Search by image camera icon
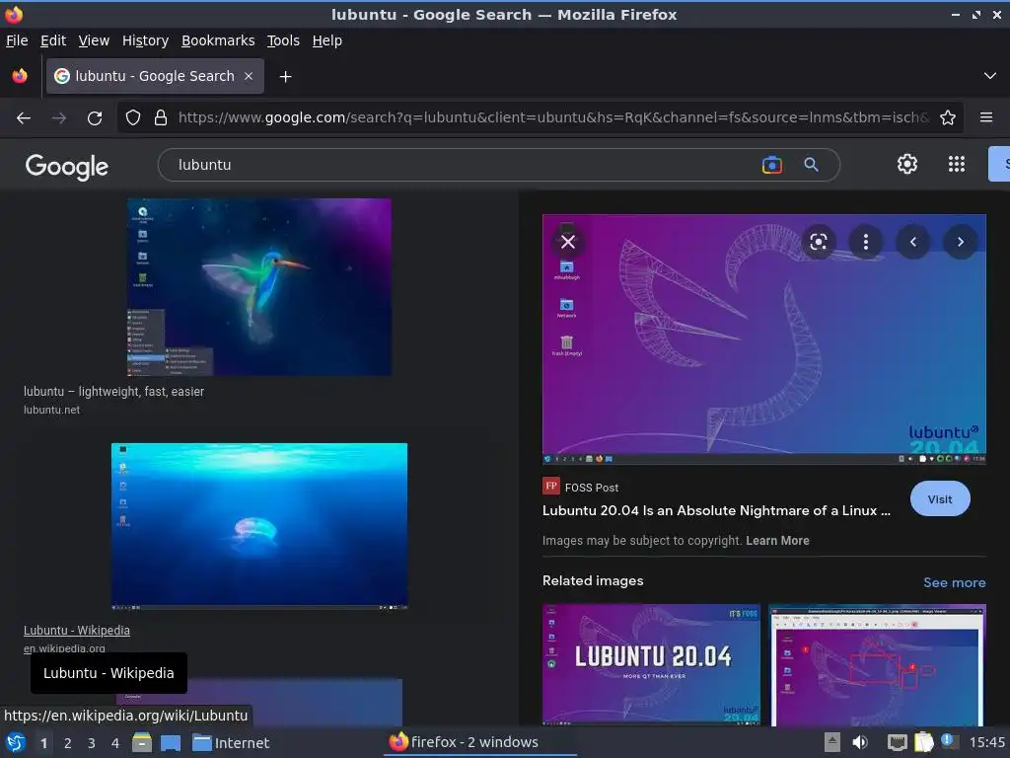The image size is (1010, 758). tap(771, 165)
